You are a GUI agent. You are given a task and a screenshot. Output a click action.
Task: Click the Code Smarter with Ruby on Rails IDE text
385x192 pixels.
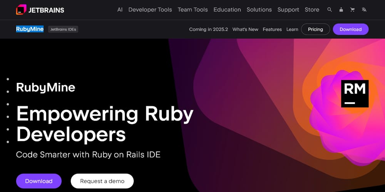[x=88, y=155]
